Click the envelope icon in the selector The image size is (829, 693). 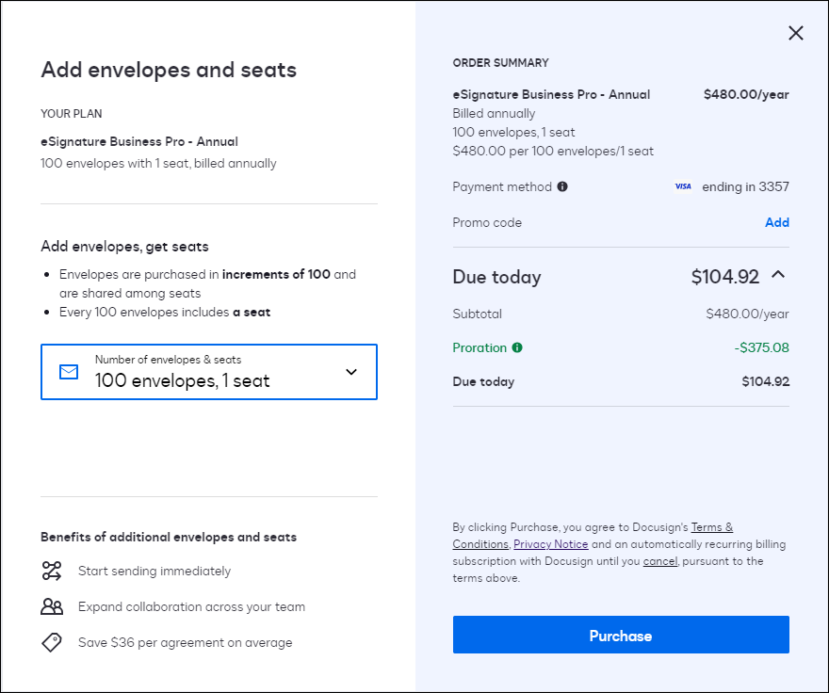click(x=69, y=372)
